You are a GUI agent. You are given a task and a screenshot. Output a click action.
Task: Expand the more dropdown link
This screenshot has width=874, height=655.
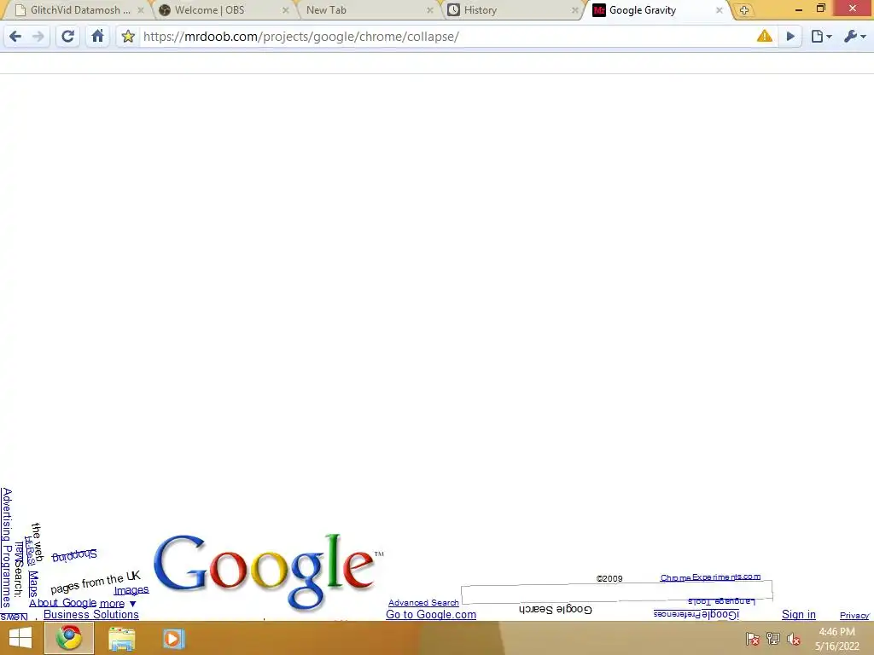(x=118, y=603)
